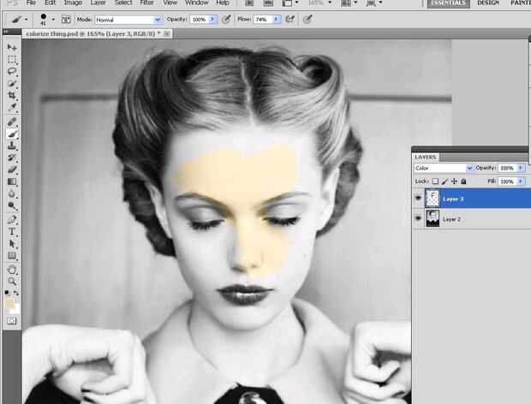Click the foreground color swatch
Image resolution: width=531 pixels, height=404 pixels.
[9, 303]
